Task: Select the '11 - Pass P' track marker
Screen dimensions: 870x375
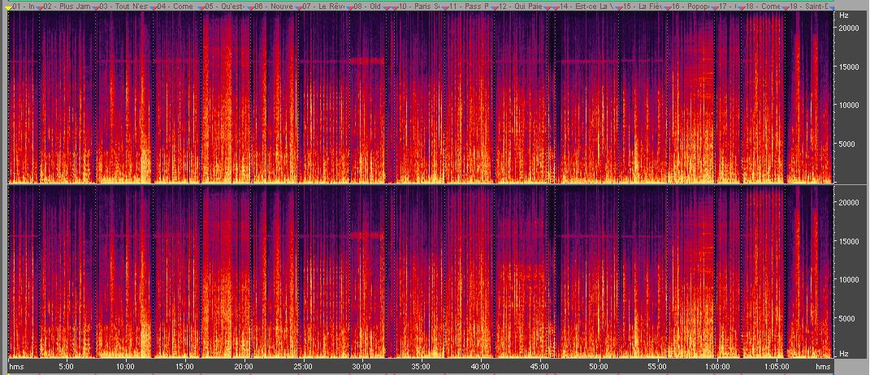Action: pyautogui.click(x=469, y=6)
